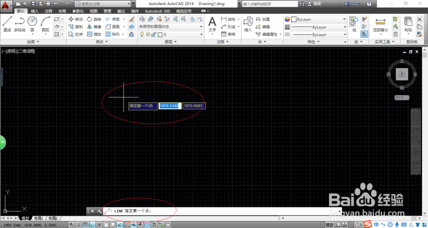Screen dimensions: 428x228
Task: Click the search field 键入关键字或短语
Action: tap(270, 4)
